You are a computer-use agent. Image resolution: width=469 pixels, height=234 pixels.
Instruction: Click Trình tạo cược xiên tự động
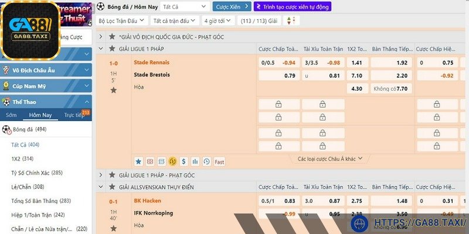click(x=292, y=6)
